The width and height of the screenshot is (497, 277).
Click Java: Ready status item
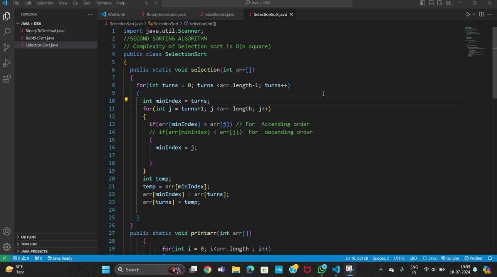[x=60, y=258]
